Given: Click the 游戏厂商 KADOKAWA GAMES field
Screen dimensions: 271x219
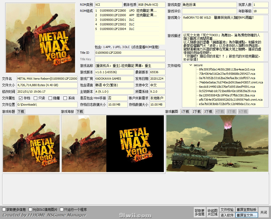Looking at the screenshot, I should [114, 79].
